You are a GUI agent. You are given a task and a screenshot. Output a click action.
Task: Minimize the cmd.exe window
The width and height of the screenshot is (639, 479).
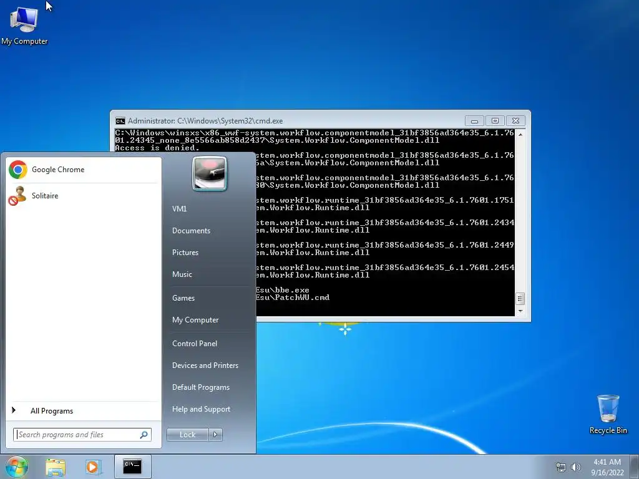[x=474, y=121]
